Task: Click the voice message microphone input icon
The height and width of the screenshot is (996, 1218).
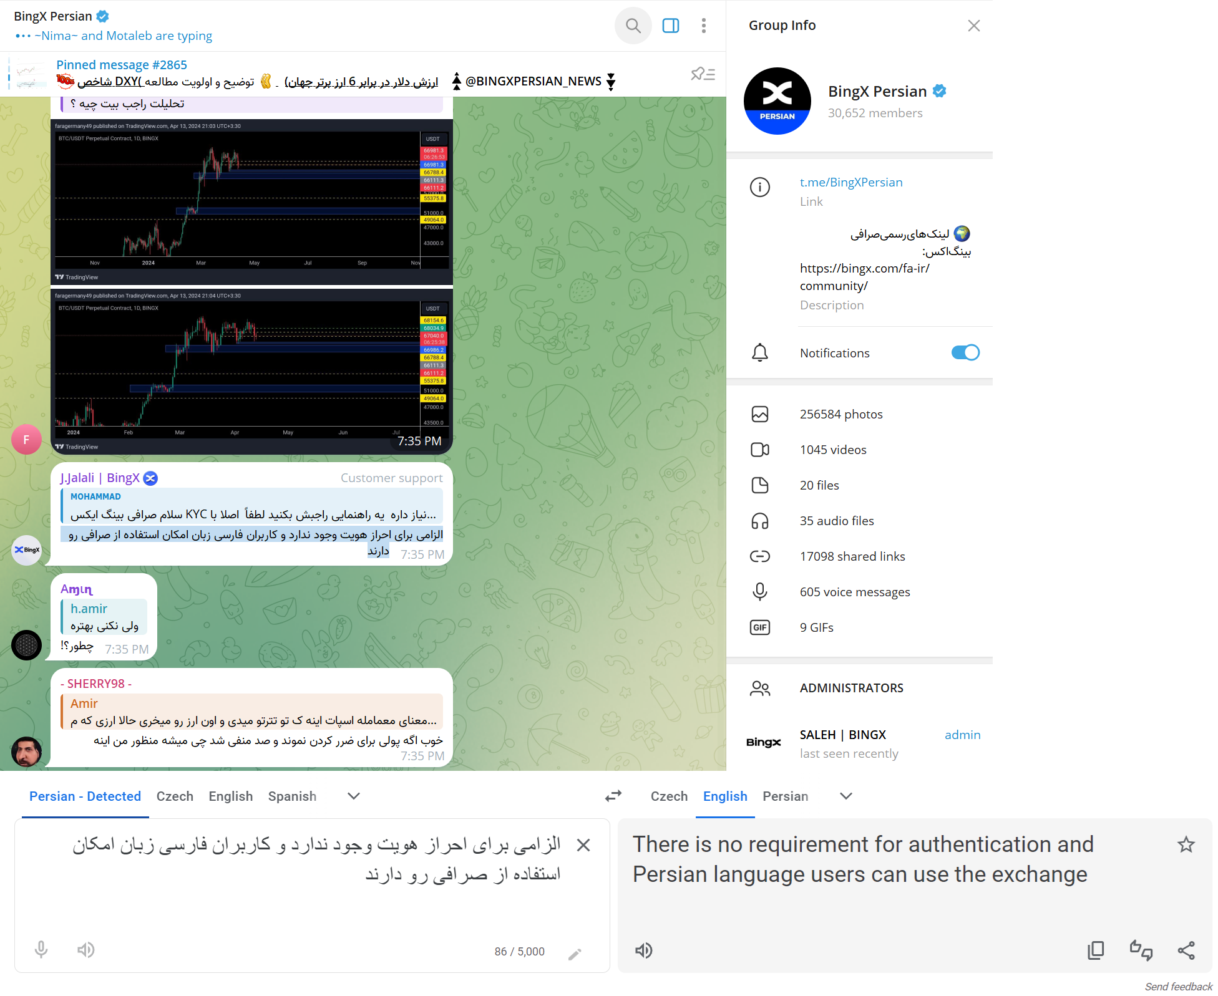Action: click(41, 949)
